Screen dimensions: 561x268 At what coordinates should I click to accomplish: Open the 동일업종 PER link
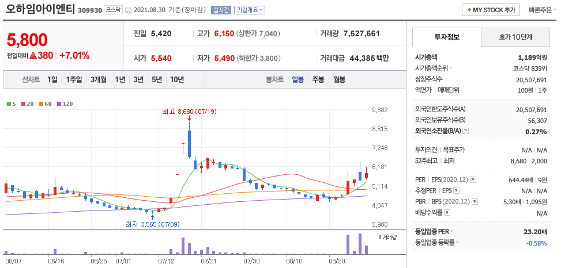click(x=434, y=231)
